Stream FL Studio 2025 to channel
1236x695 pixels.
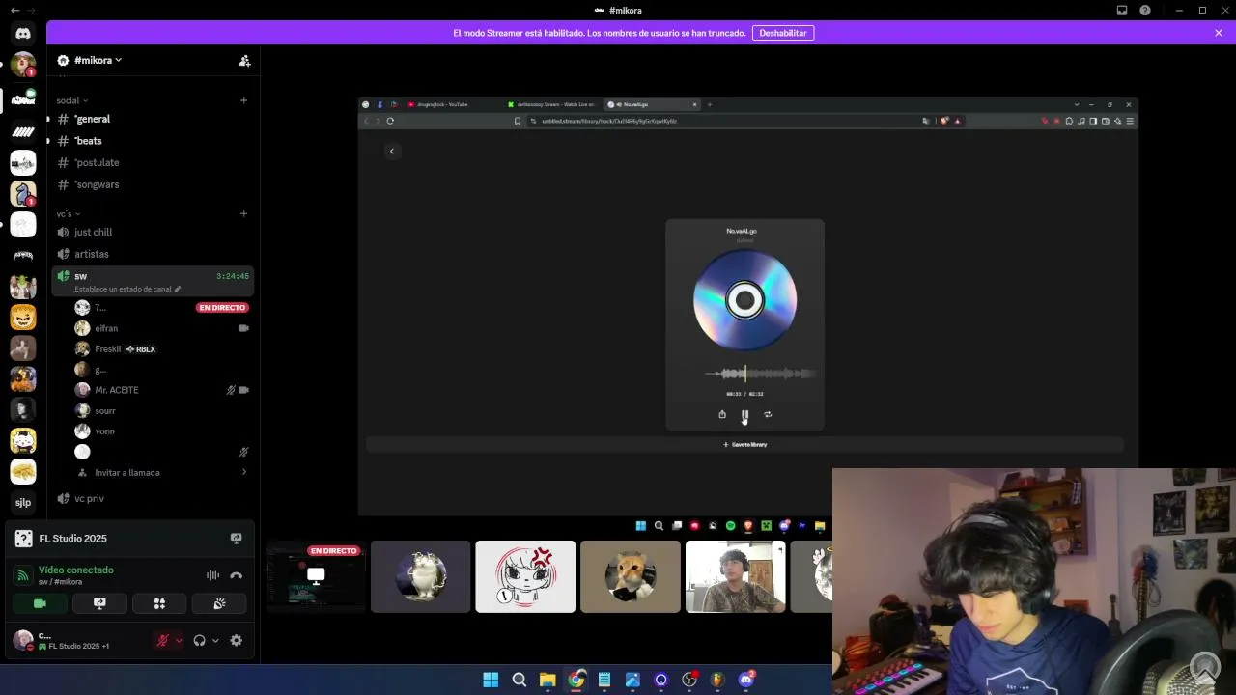point(236,538)
